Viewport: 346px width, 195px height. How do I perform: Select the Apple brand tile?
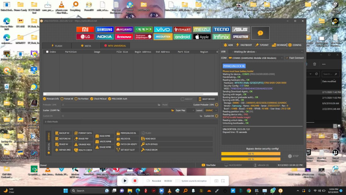[x=202, y=37]
